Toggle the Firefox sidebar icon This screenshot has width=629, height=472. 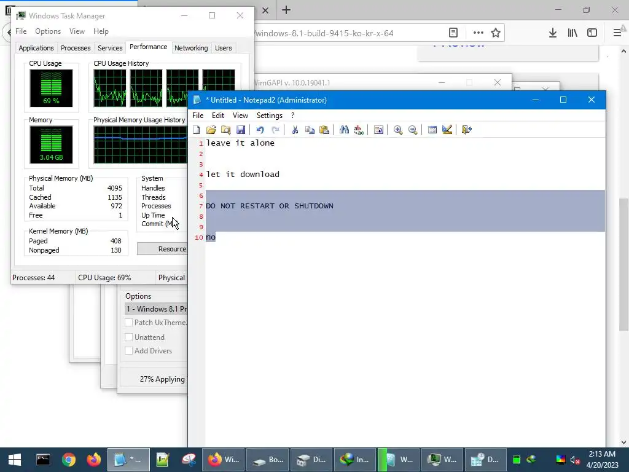coord(592,33)
